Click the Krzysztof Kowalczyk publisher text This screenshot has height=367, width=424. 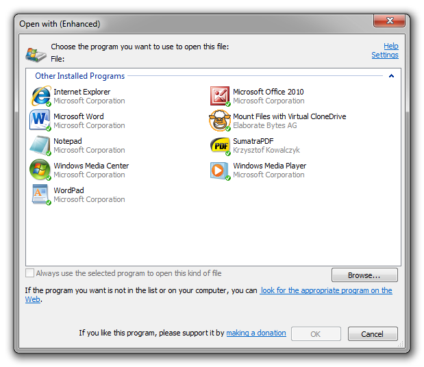266,150
